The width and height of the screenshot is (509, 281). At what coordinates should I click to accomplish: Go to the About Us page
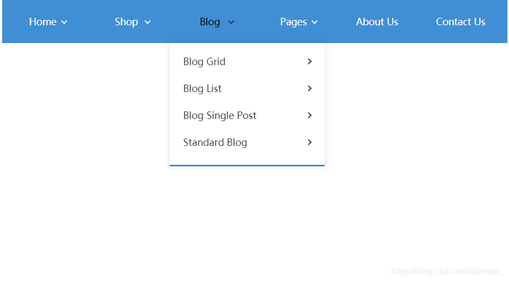click(377, 22)
